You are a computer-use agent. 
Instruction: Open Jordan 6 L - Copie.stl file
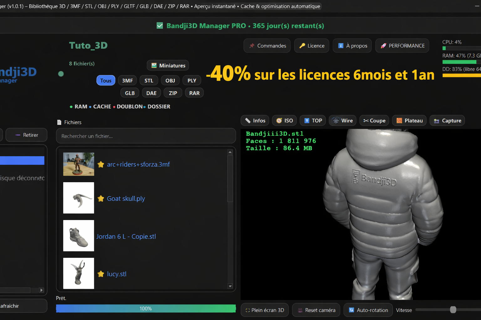(x=126, y=236)
